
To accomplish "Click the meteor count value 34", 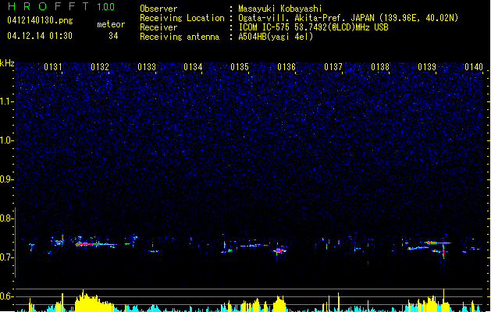I will pos(113,36).
